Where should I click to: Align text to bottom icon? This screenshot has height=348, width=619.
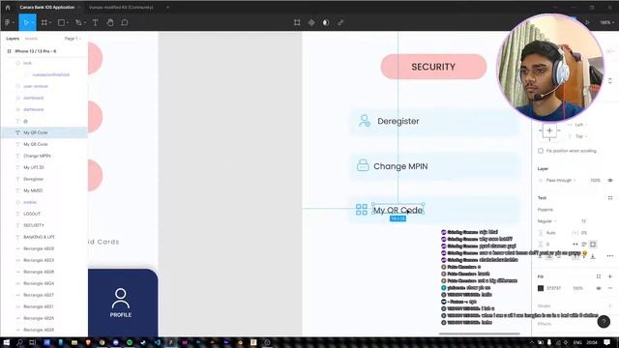click(x=593, y=256)
